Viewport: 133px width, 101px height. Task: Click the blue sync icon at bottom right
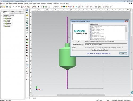coord(132,93)
